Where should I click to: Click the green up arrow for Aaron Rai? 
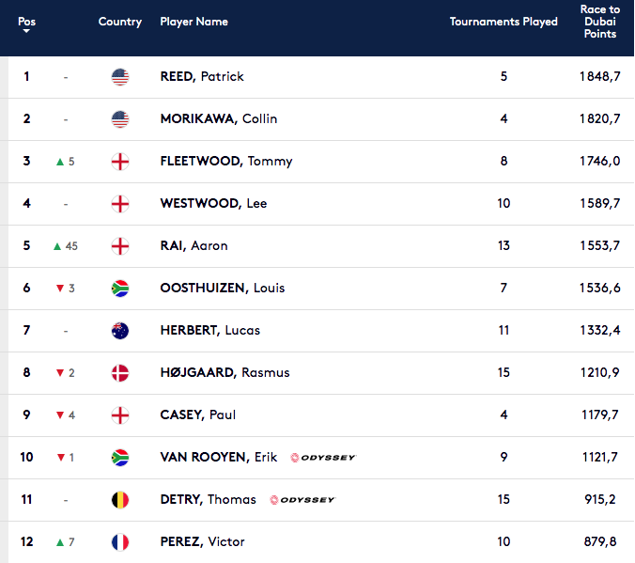pos(57,246)
